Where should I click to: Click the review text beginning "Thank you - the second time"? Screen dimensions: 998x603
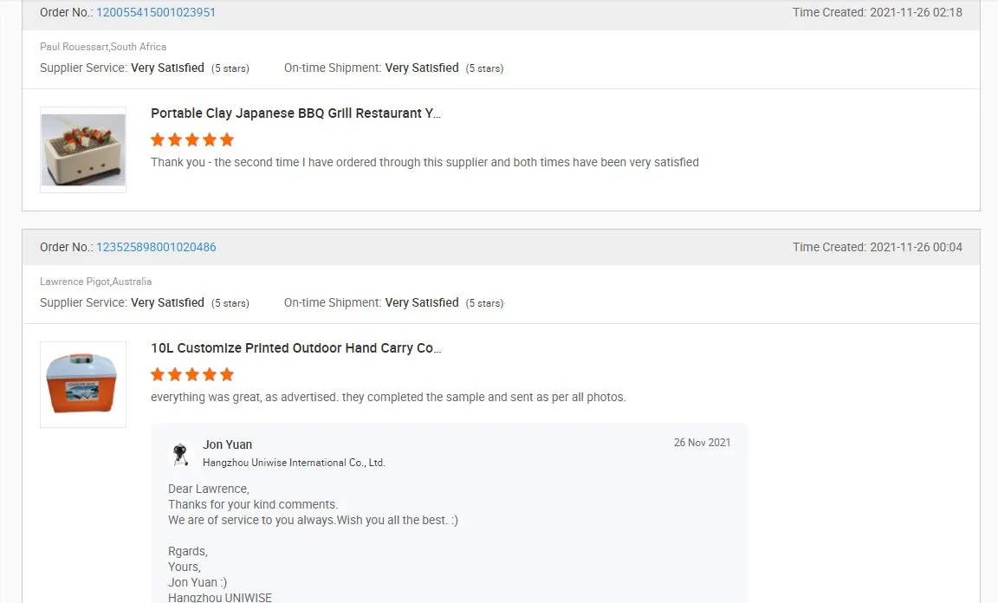pos(424,162)
